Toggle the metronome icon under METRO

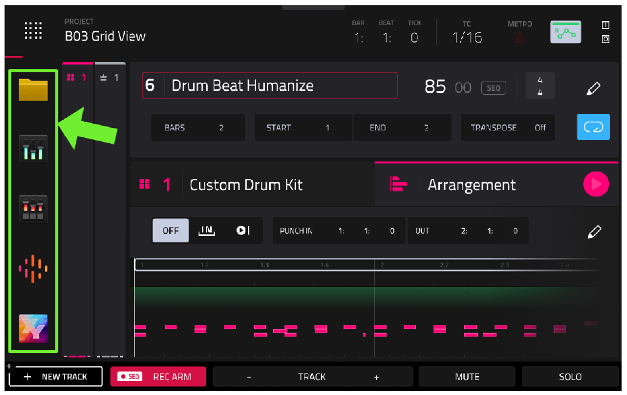519,38
